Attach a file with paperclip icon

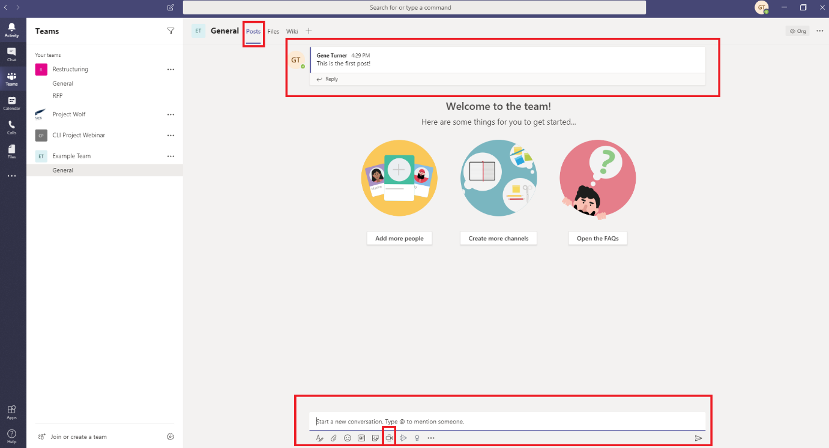point(334,438)
